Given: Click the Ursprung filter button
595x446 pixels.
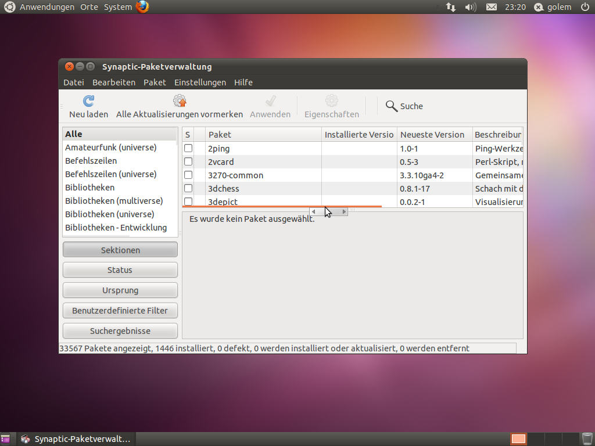Looking at the screenshot, I should point(120,290).
